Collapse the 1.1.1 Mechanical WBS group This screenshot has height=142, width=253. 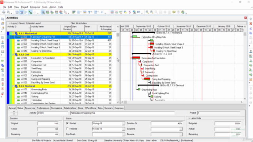coord(13,34)
